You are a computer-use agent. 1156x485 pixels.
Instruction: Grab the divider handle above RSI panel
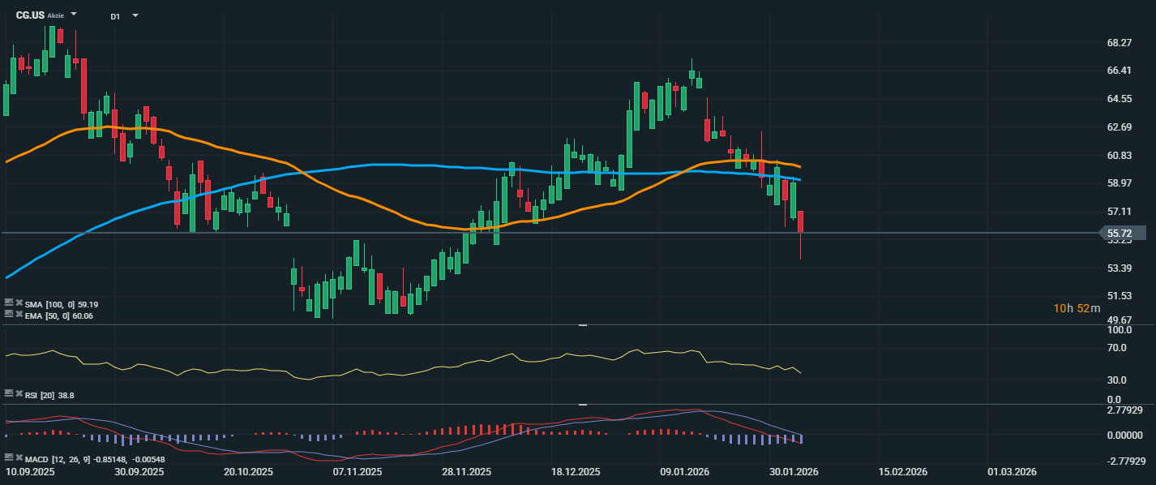tap(582, 325)
